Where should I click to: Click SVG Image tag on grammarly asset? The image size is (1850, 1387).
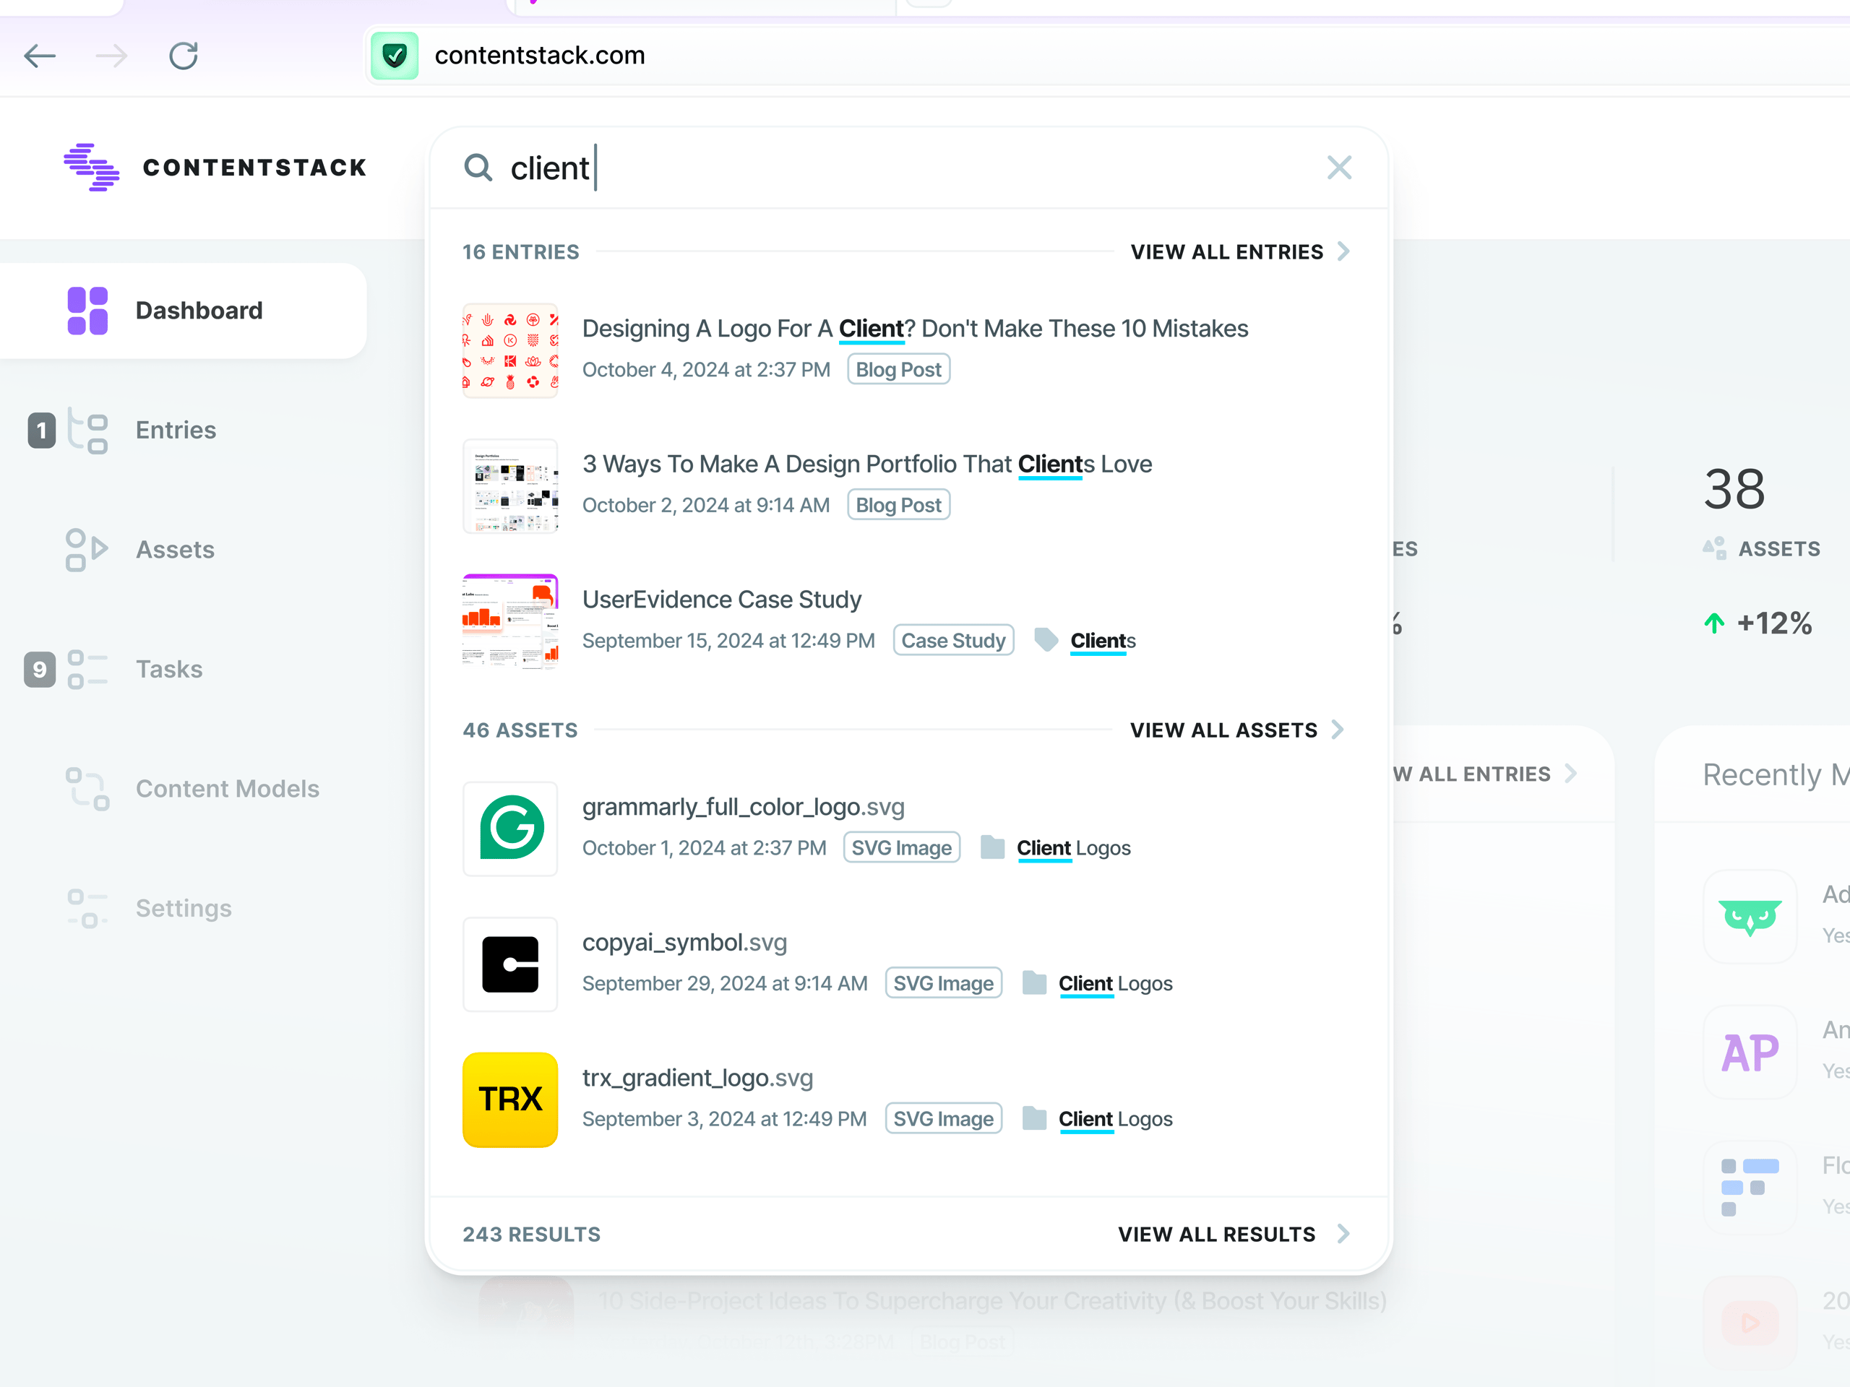pyautogui.click(x=902, y=848)
